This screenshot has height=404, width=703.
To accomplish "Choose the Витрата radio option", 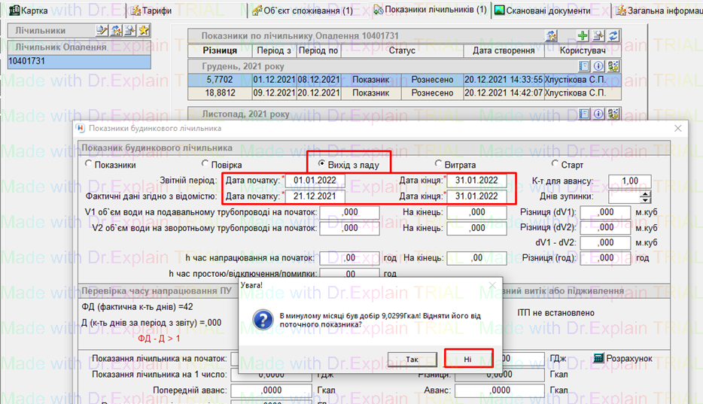I will [x=439, y=165].
